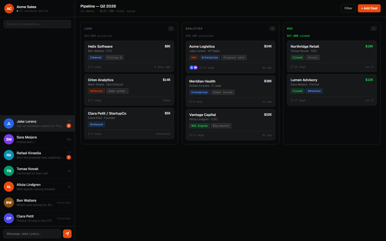Send the message with paper plane icon
The height and width of the screenshot is (241, 386).
tap(67, 234)
